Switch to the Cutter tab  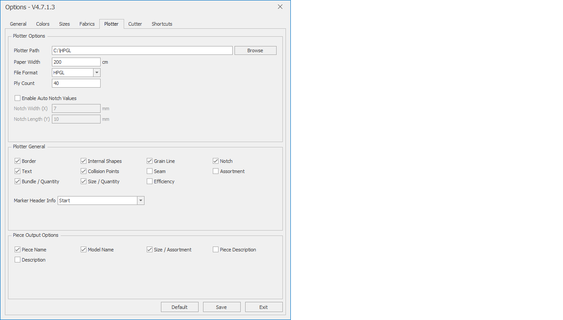(135, 24)
